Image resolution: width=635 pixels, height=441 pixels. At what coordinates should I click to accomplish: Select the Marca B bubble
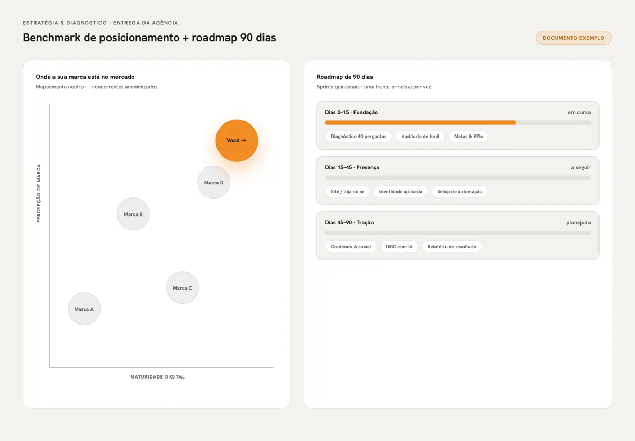tap(133, 214)
